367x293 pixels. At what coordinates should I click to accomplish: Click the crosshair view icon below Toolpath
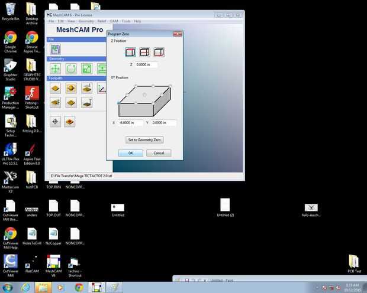56,122
